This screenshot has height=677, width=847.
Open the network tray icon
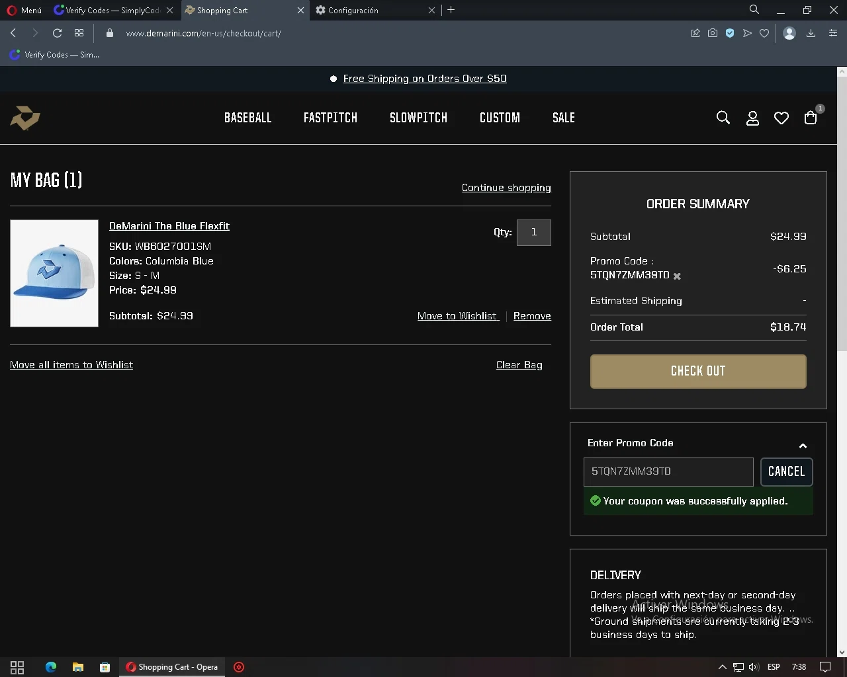tap(738, 667)
